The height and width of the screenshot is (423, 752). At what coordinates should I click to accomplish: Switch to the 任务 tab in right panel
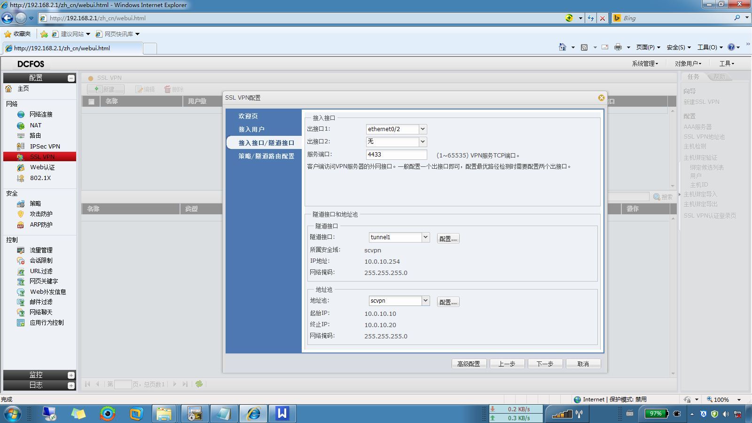[x=694, y=77]
